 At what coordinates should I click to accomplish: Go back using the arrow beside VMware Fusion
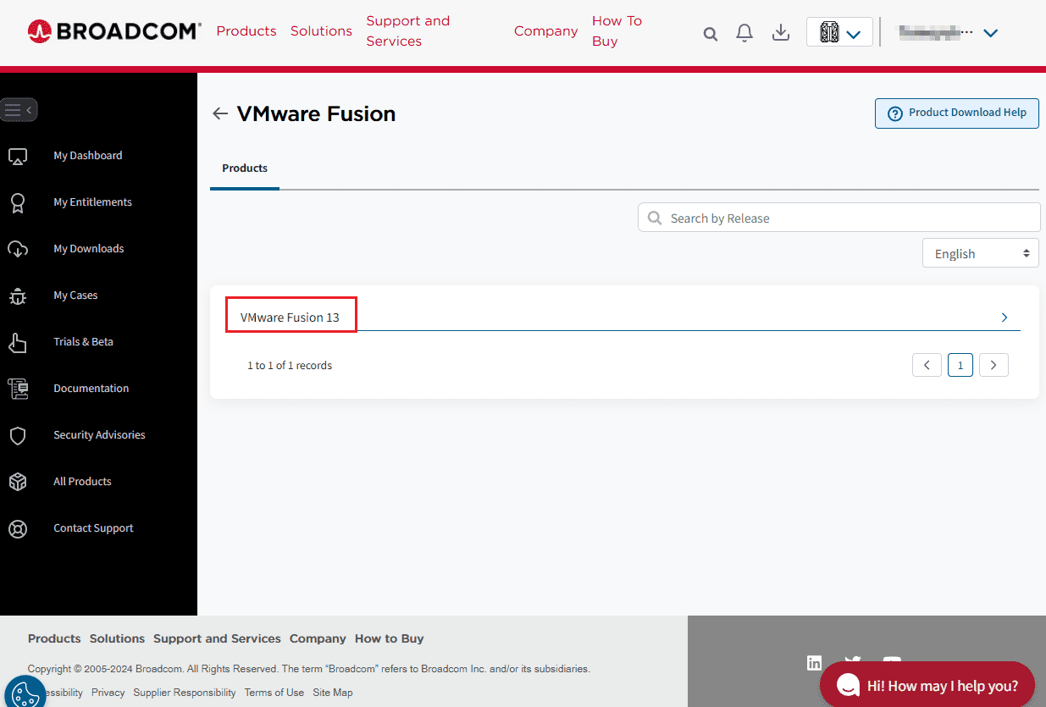pos(220,113)
